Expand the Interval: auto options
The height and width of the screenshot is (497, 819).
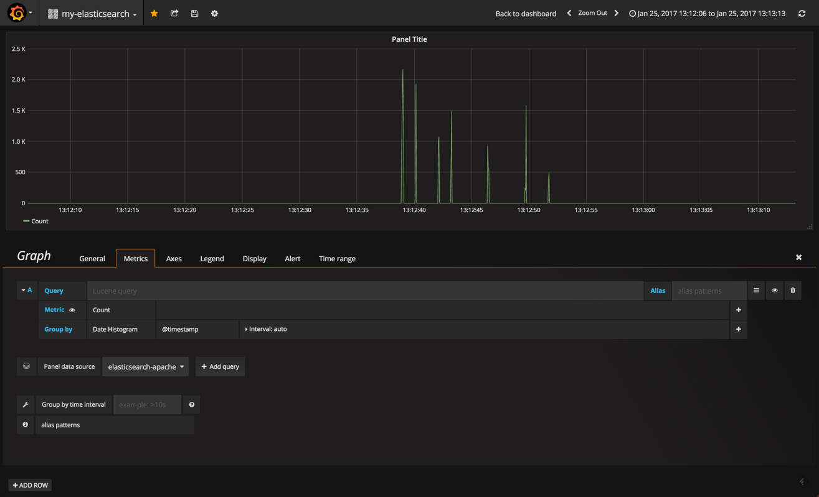click(x=266, y=329)
